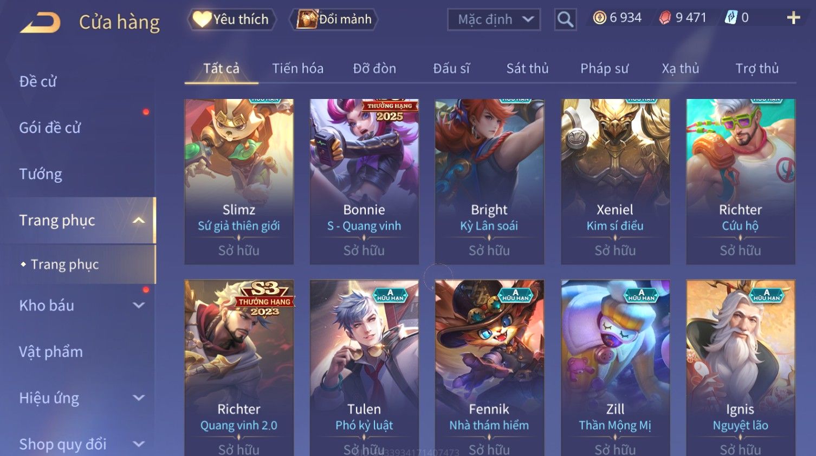Expand the Hiệu ứng sidebar section

[x=139, y=398]
